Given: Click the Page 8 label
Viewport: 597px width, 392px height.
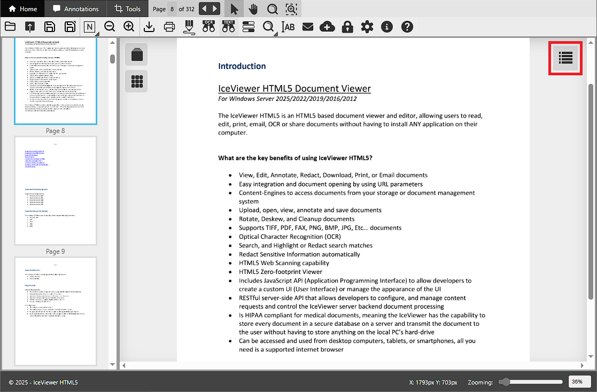Looking at the screenshot, I should tap(56, 130).
